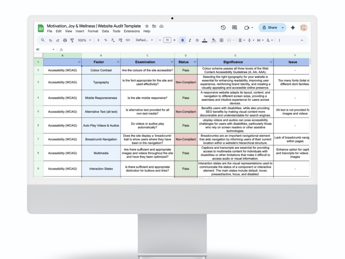Click the move to folder icon
Screen dimensions: 345x259
coord(154,26)
